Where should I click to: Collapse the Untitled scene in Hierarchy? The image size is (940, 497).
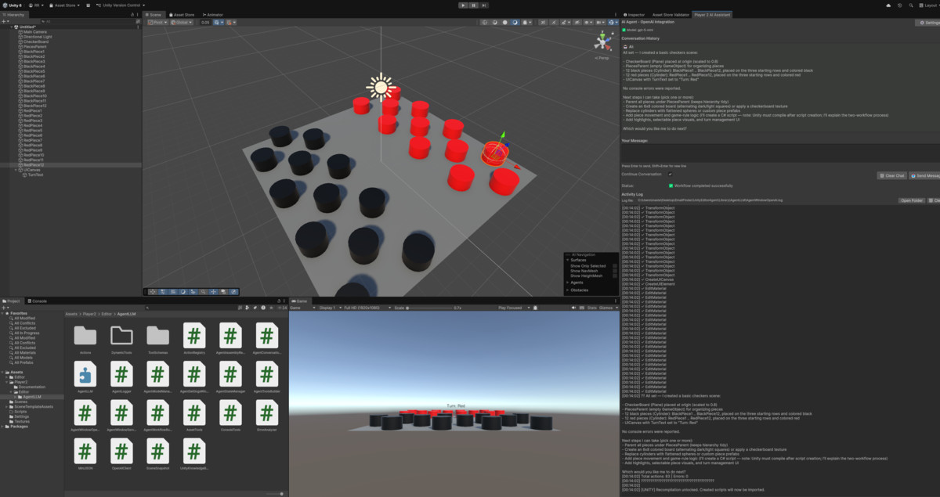tap(13, 27)
